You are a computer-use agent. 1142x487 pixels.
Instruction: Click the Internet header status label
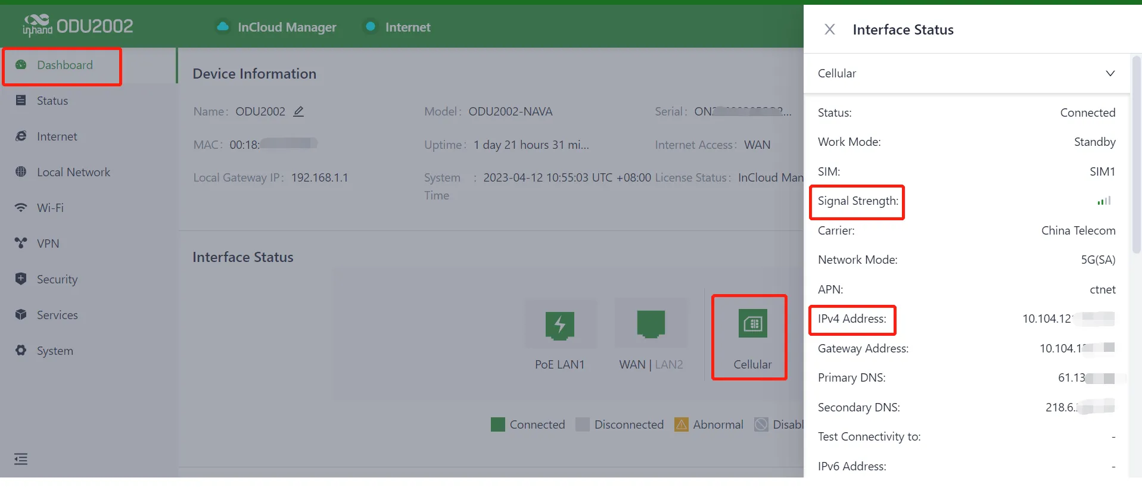[407, 27]
